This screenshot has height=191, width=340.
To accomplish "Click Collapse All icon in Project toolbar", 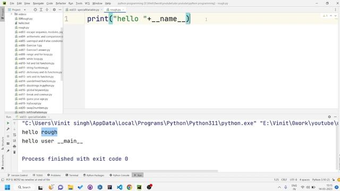I will pos(47,10).
